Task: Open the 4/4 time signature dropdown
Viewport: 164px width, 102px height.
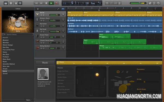Action: 99,3
